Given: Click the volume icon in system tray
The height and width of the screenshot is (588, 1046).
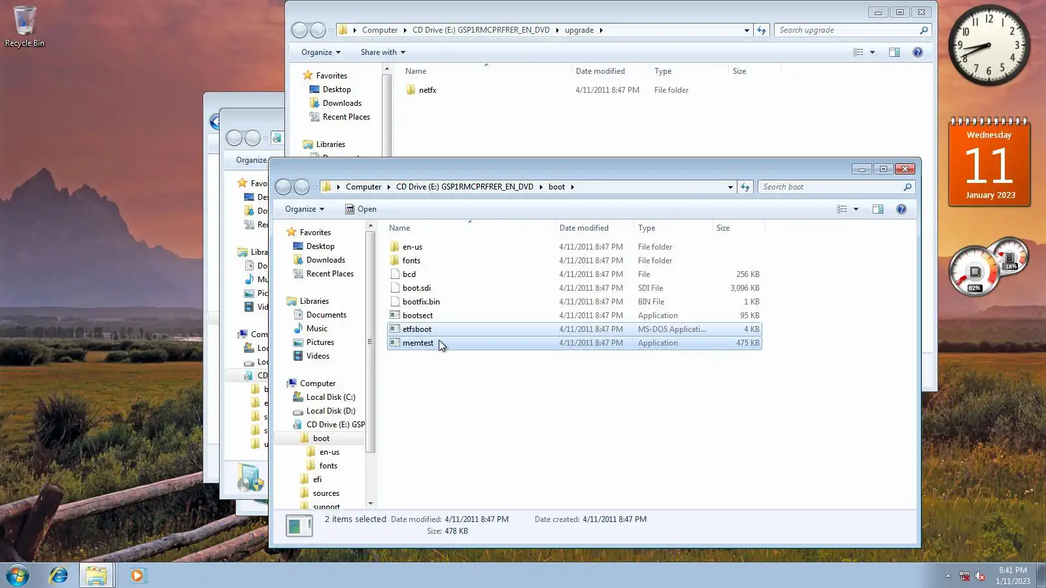Looking at the screenshot, I should tap(980, 576).
